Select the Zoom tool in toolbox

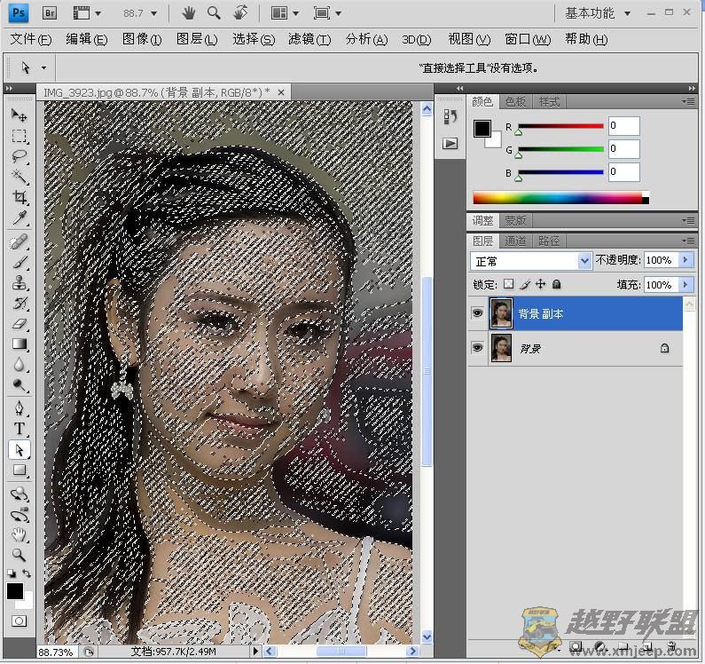pos(19,554)
